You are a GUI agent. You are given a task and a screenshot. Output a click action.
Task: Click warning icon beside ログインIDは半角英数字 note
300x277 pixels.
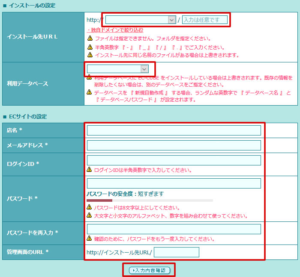point(90,170)
